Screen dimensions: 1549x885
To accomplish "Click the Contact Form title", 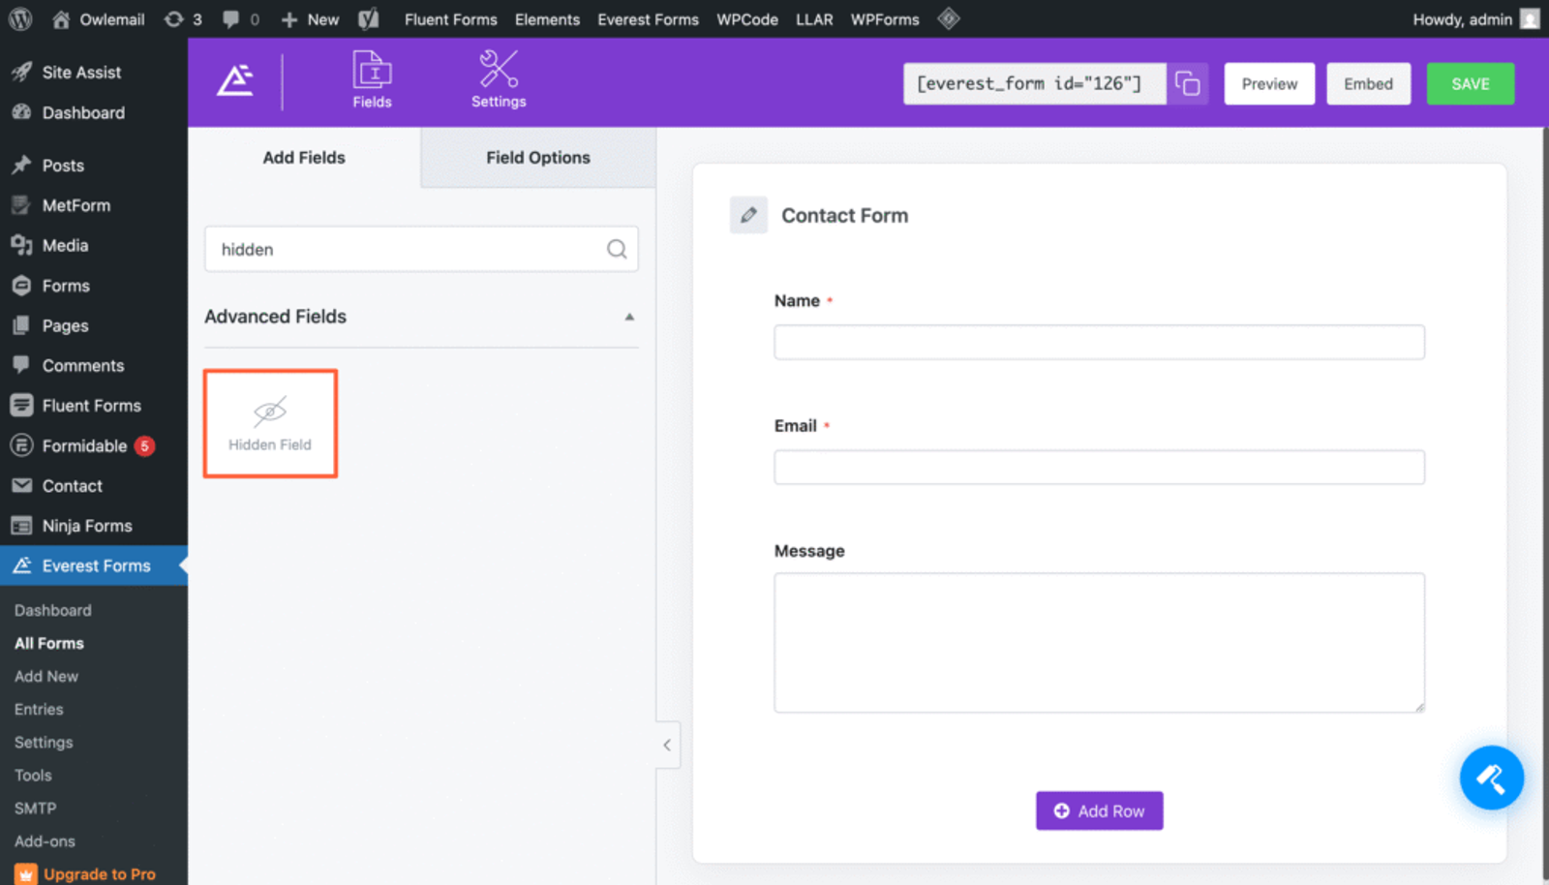I will pos(844,215).
